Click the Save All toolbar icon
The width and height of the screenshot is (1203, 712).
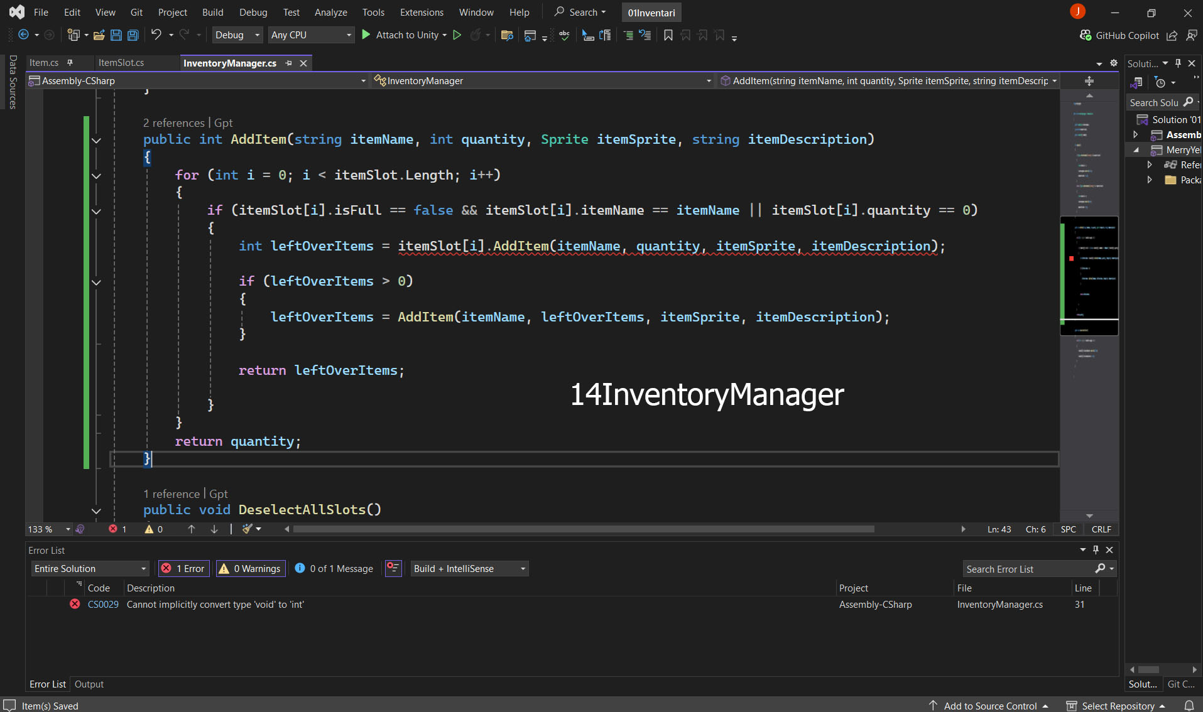(133, 35)
